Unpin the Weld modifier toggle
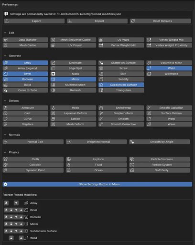This screenshot has width=195, height=245. (x=169, y=68)
